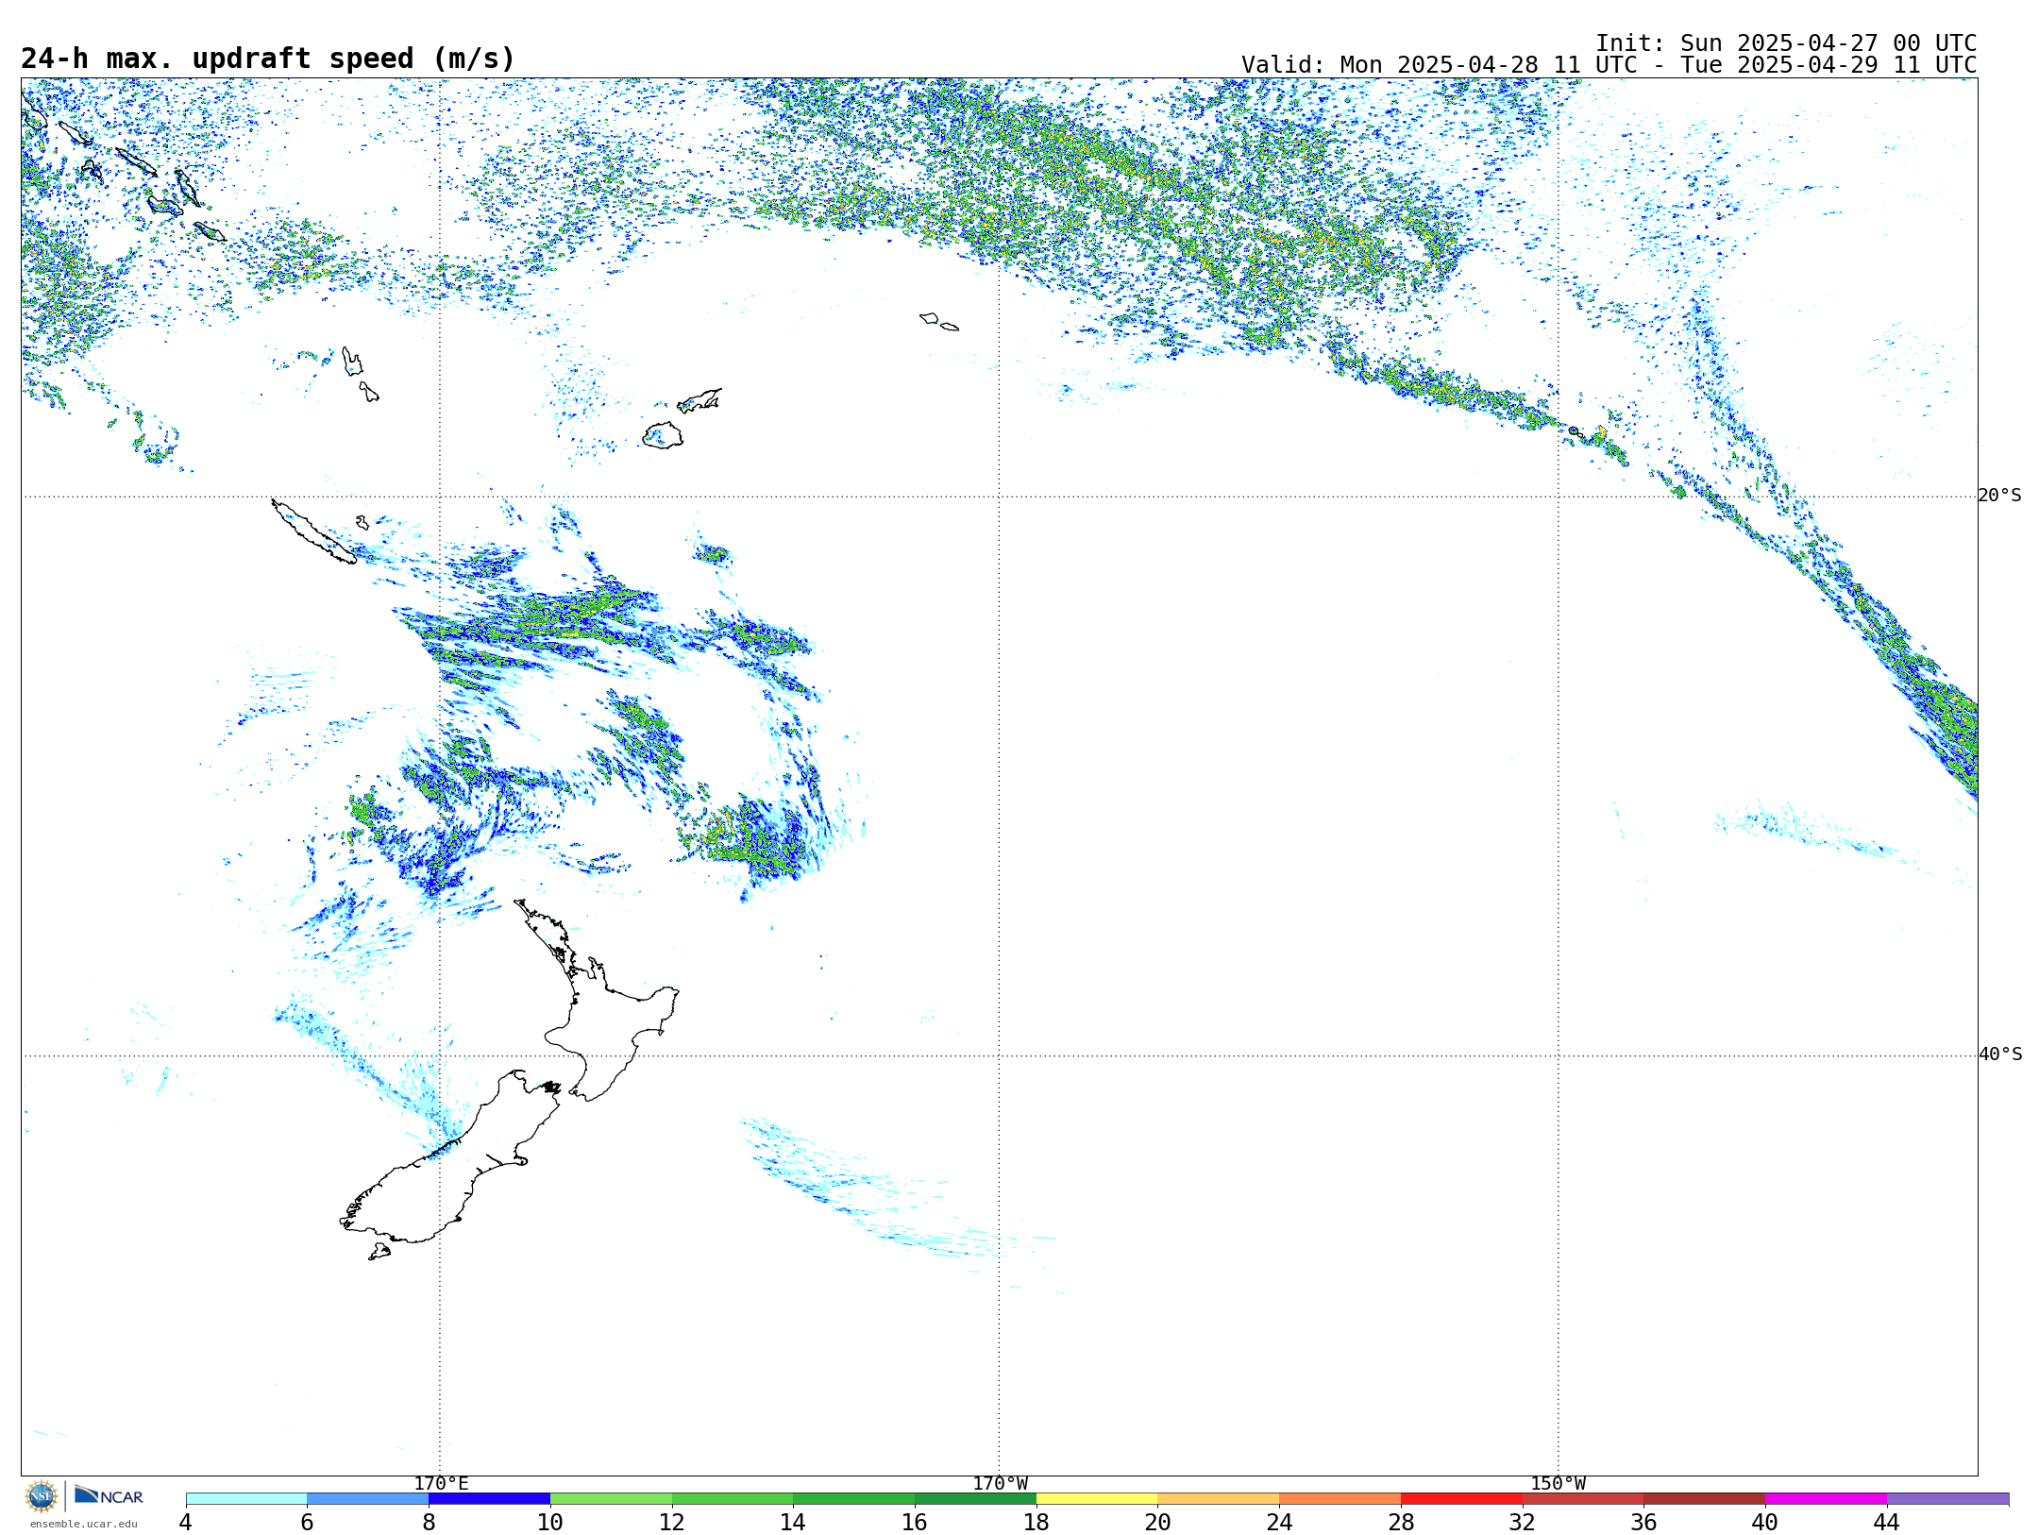This screenshot has height=1535, width=2039.
Task: Pick the darkest green 16–18 colorbar segment
Action: pyautogui.click(x=975, y=1498)
